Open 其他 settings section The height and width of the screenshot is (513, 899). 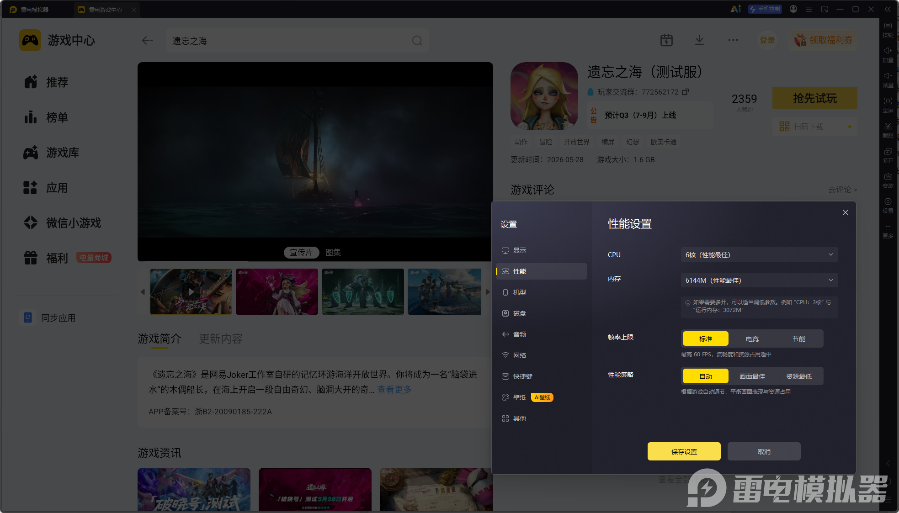[x=542, y=418]
